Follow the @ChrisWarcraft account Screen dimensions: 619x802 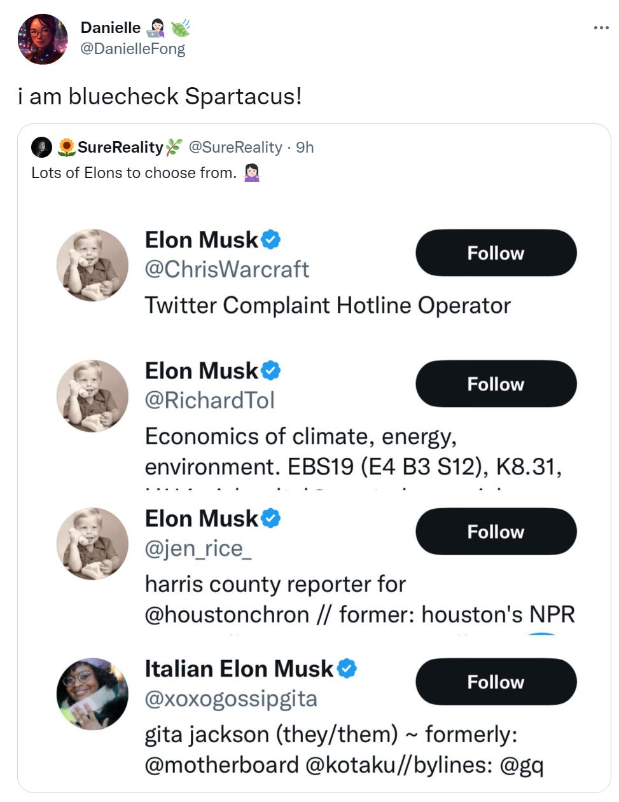[x=496, y=253]
